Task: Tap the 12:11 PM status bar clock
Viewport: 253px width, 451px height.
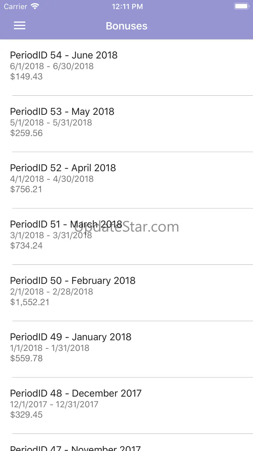Action: pyautogui.click(x=127, y=7)
